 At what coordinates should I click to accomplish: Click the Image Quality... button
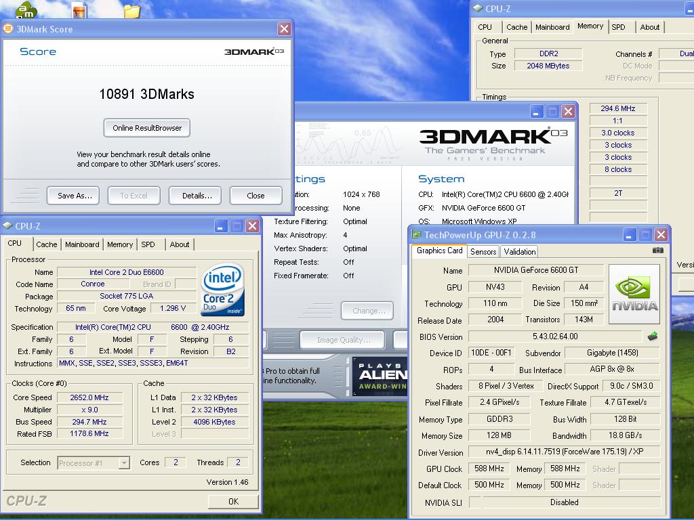(342, 340)
